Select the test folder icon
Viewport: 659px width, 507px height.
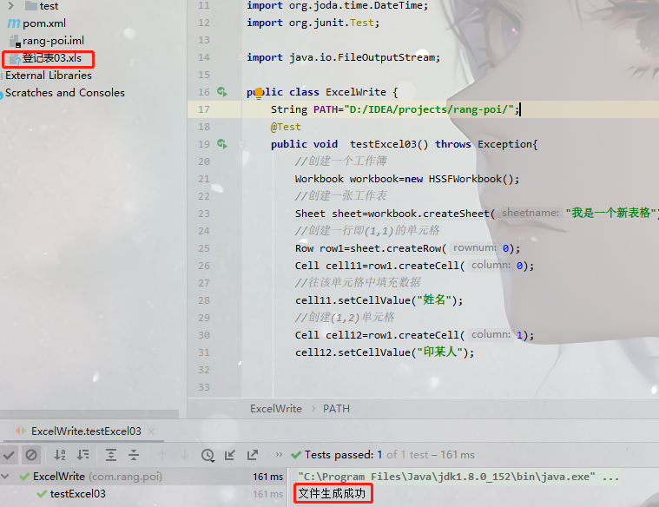click(x=30, y=6)
